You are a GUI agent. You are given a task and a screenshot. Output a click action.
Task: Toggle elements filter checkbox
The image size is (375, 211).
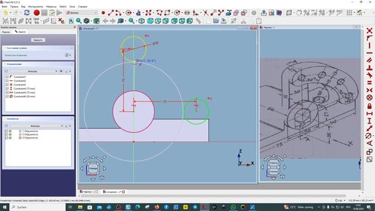(x=6, y=125)
